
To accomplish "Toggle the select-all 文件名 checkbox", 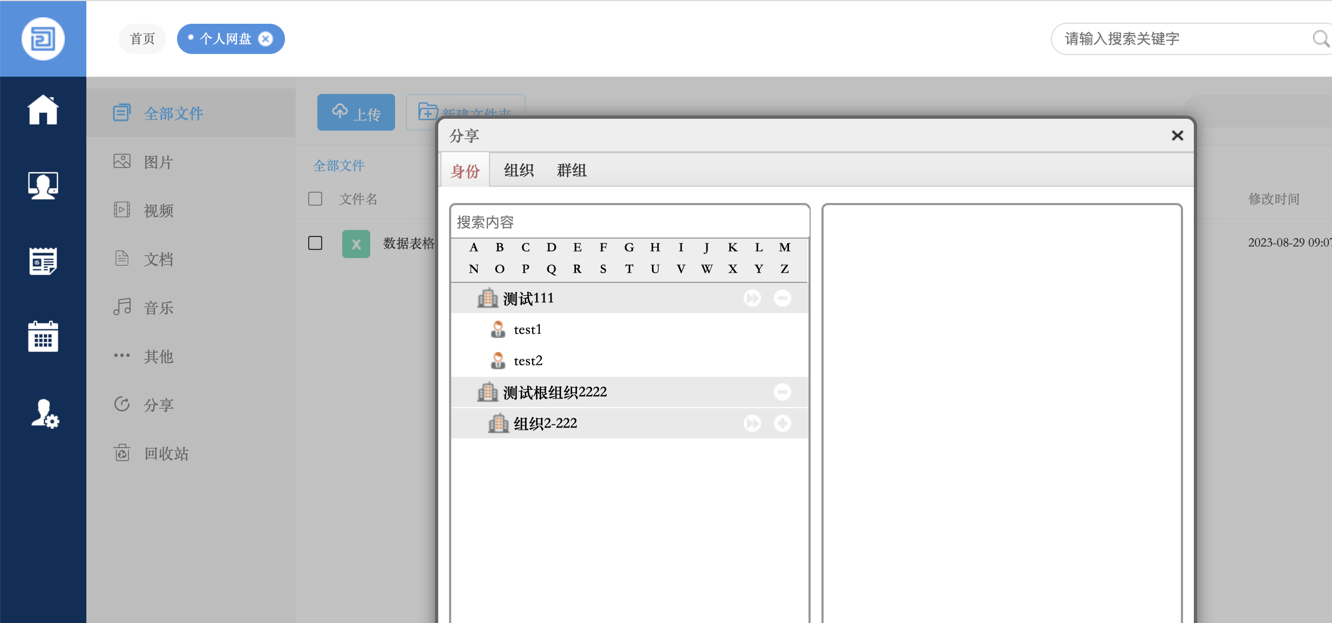I will click(315, 199).
